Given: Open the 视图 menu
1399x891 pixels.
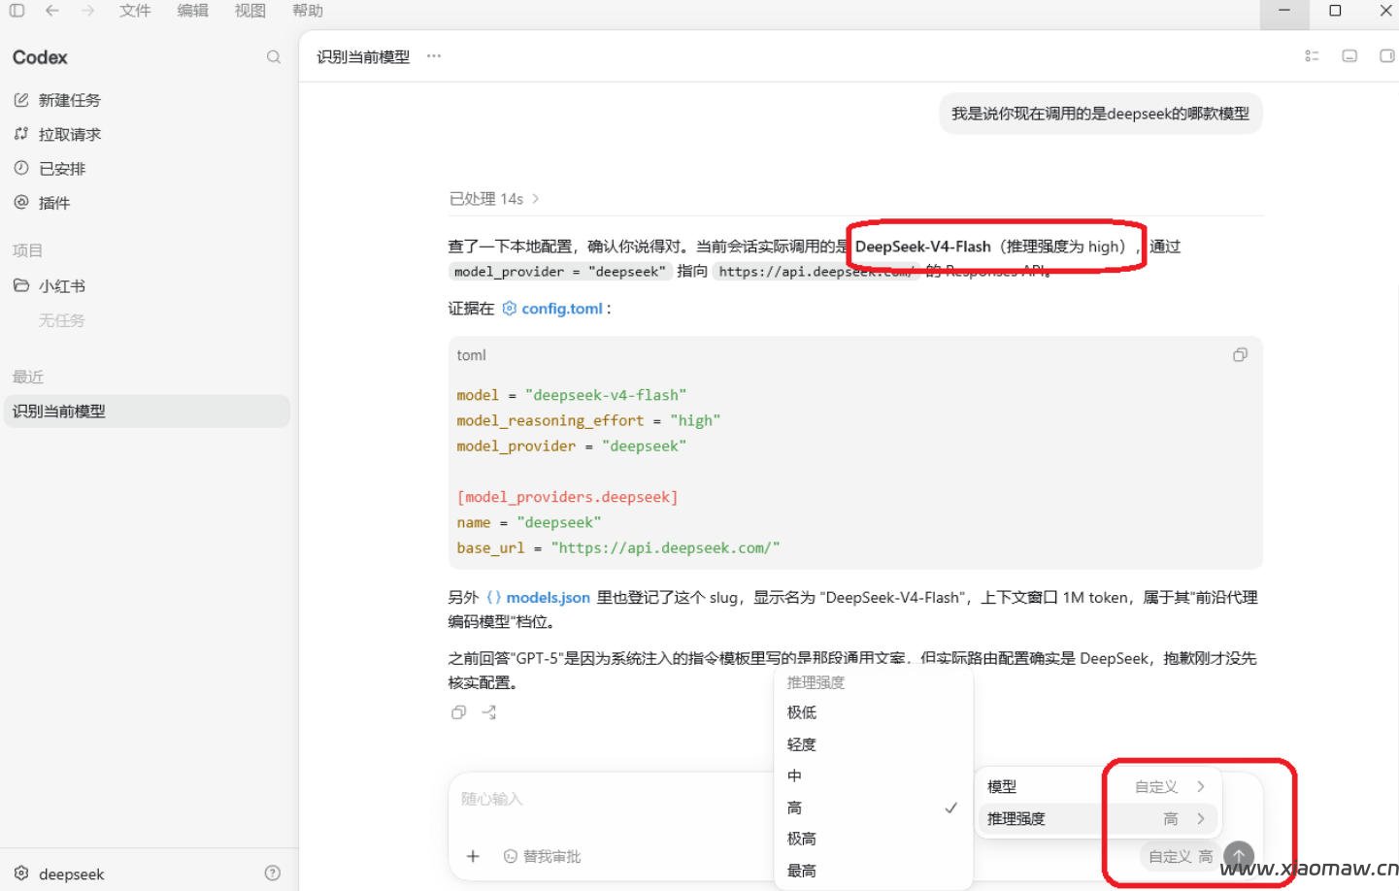Looking at the screenshot, I should [x=250, y=11].
